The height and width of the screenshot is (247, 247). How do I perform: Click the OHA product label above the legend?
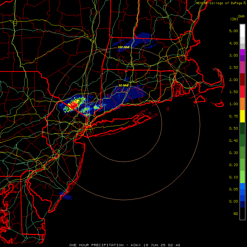point(241,16)
